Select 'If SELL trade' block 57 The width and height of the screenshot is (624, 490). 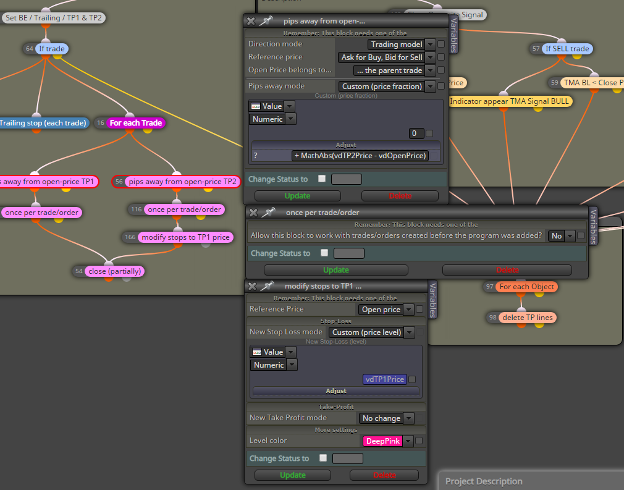click(567, 49)
